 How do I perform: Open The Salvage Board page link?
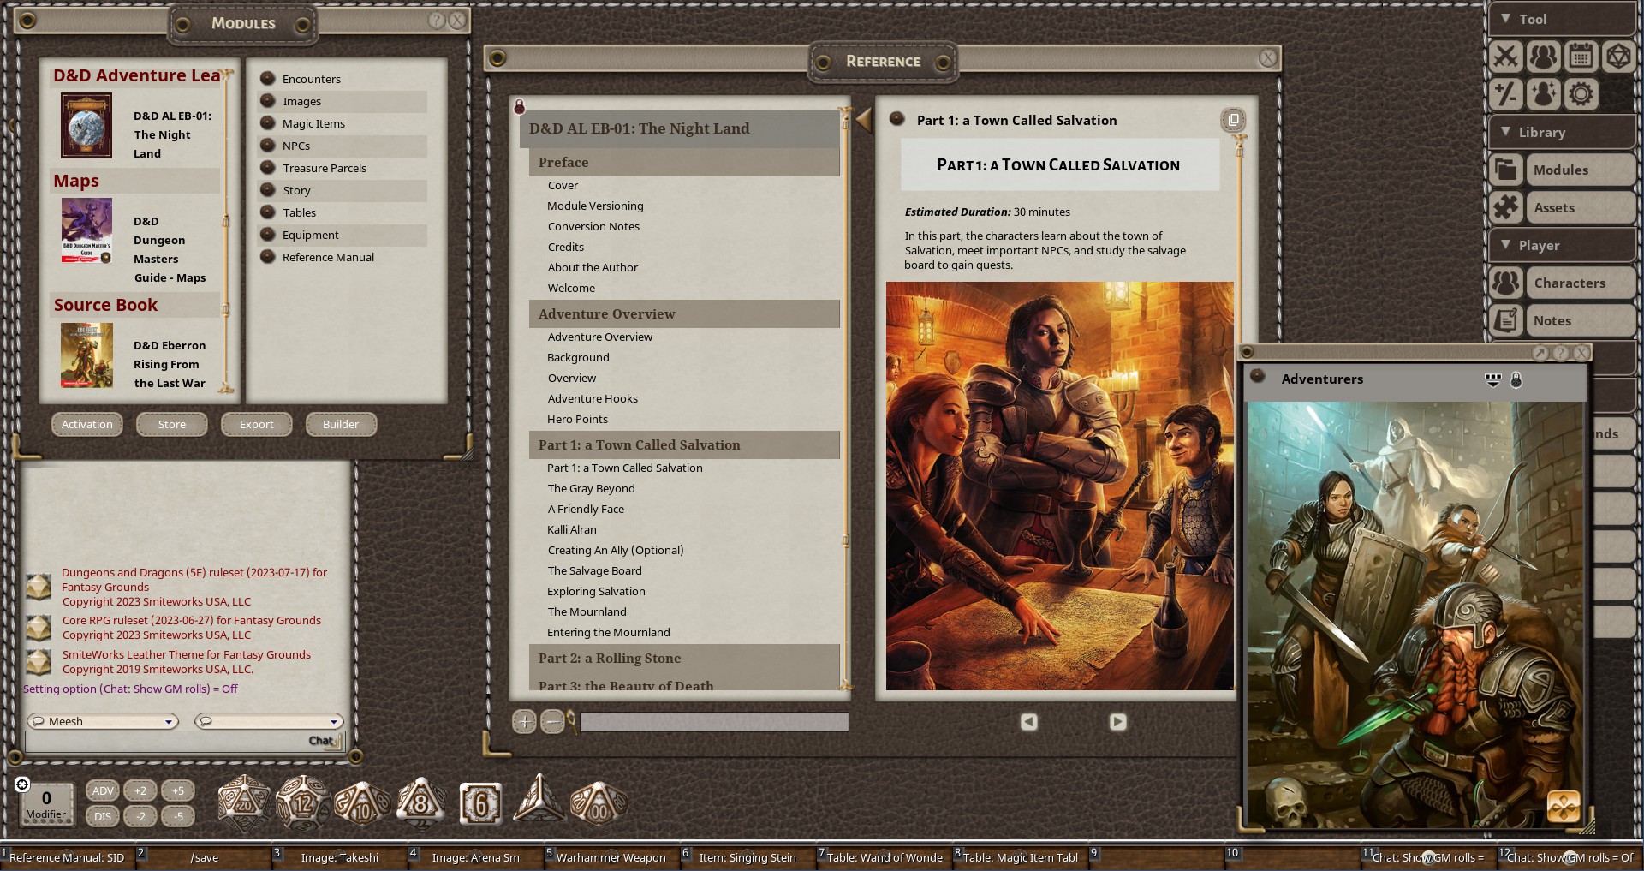pos(594,571)
